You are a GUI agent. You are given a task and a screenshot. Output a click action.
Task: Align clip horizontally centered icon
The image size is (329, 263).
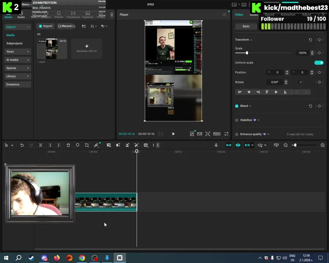click(249, 92)
